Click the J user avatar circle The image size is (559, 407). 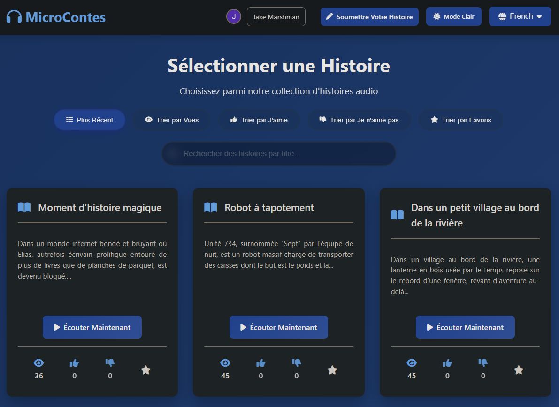(234, 17)
